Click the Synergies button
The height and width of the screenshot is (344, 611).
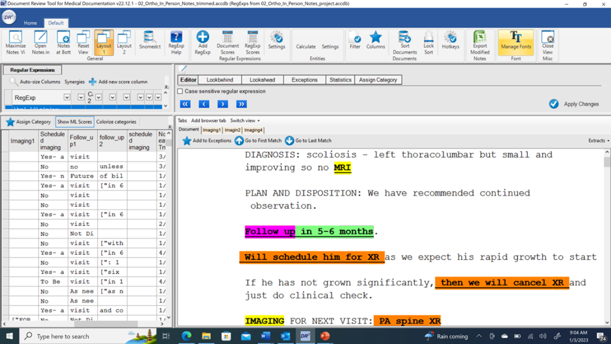(x=74, y=81)
